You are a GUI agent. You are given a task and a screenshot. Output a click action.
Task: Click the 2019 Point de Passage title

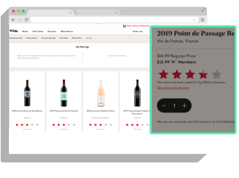196,33
